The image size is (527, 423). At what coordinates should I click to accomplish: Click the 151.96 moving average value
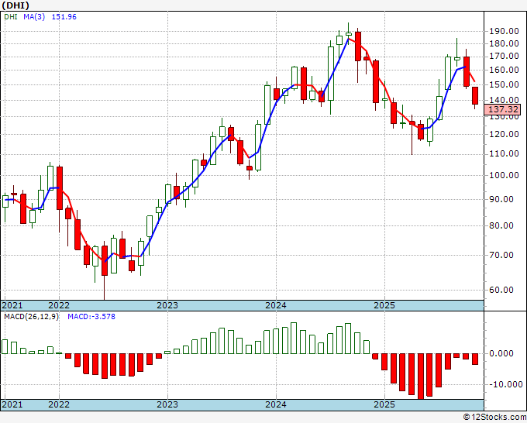(64, 17)
